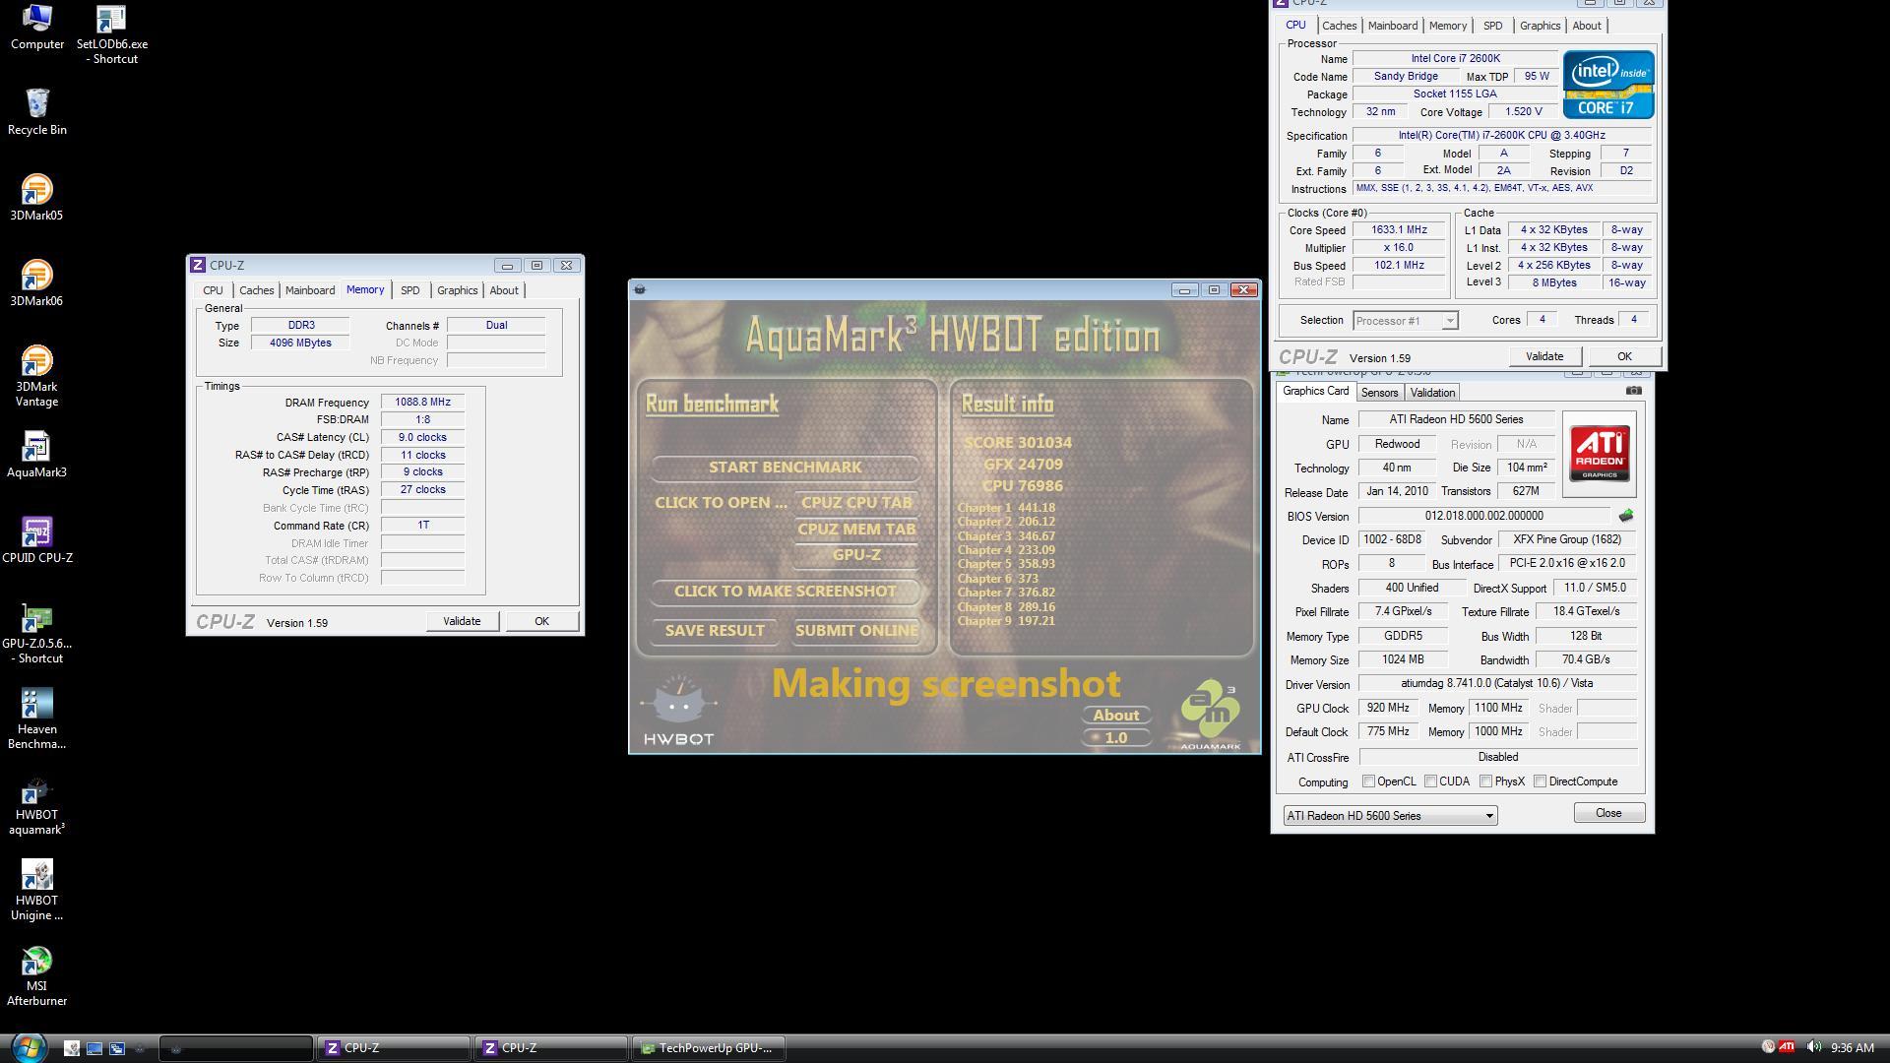Image resolution: width=1890 pixels, height=1063 pixels.
Task: Open the About tab in top-right CPU-Z window
Action: point(1586,26)
